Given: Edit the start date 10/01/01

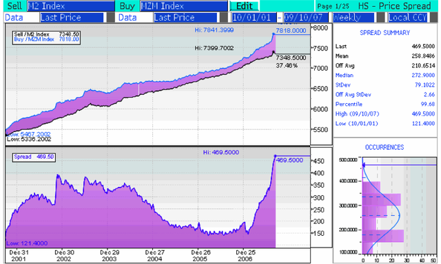Looking at the screenshot, I should coord(254,17).
